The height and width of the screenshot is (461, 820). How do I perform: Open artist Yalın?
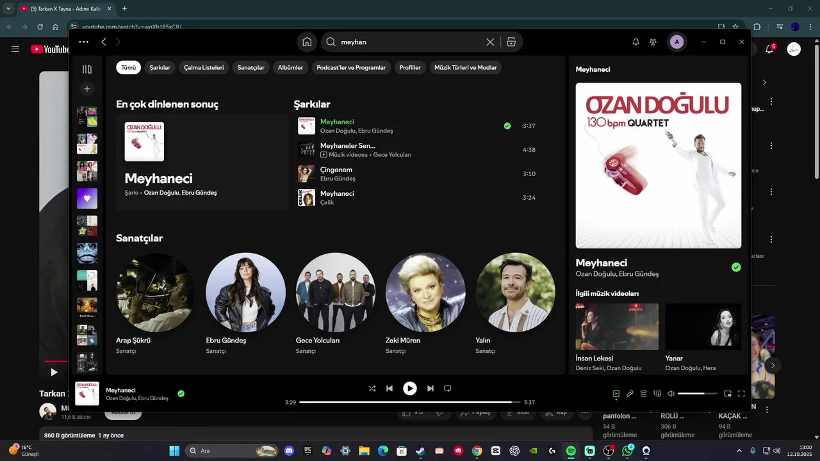515,293
